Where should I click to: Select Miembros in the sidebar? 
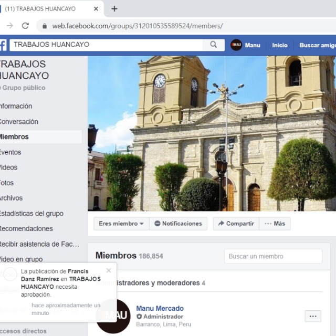(x=41, y=136)
